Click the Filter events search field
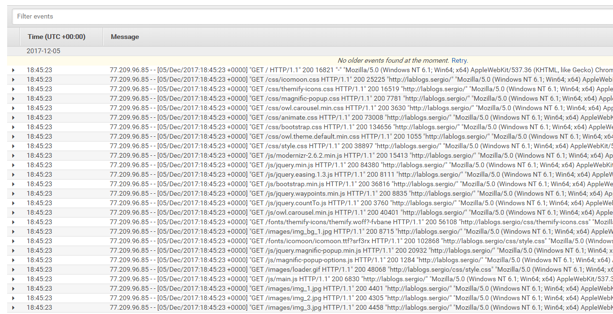This screenshot has height=314, width=613. 312,16
